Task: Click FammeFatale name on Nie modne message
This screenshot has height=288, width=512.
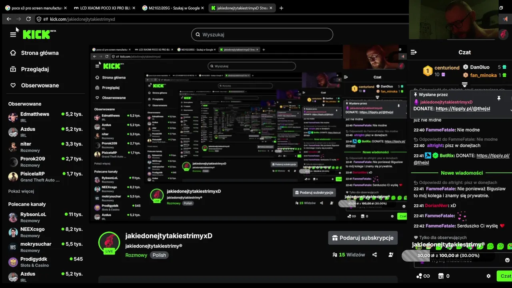Action: click(x=440, y=130)
